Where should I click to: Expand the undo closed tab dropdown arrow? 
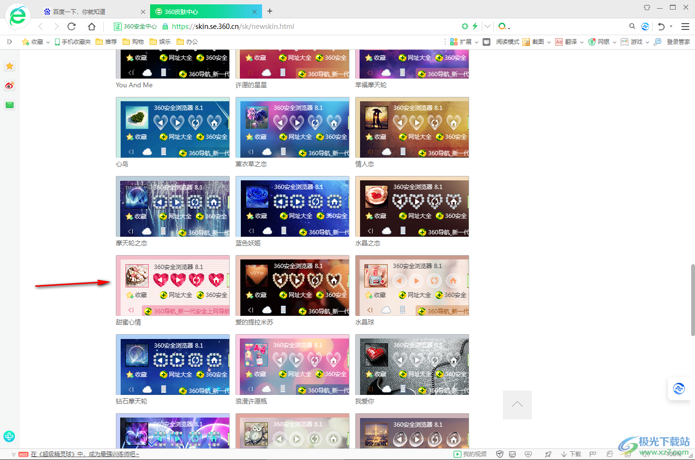point(671,27)
